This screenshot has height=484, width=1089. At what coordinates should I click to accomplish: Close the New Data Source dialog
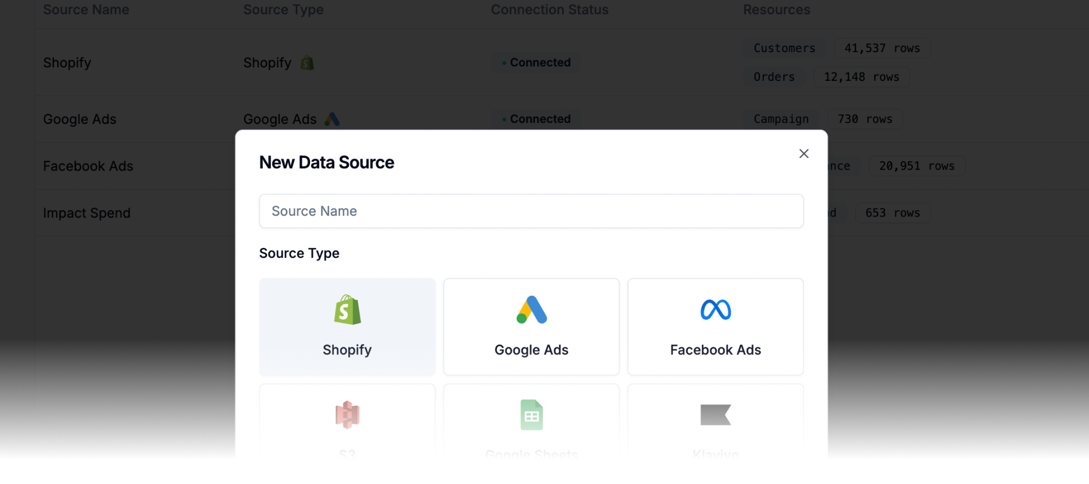803,154
